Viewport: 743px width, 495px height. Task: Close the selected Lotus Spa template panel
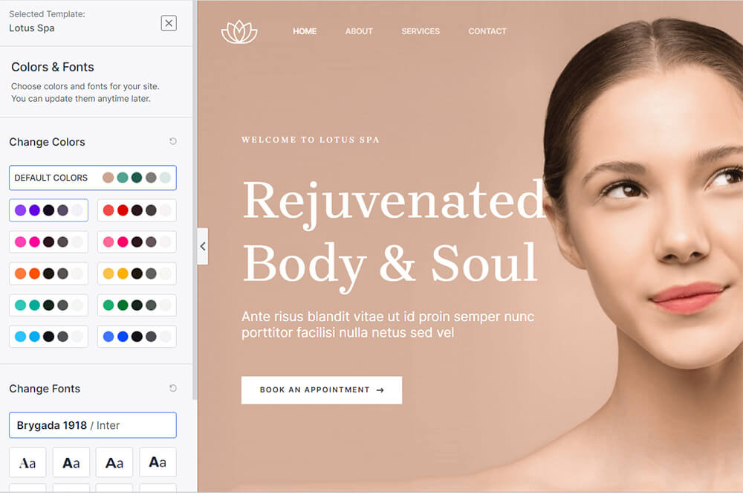tap(169, 23)
